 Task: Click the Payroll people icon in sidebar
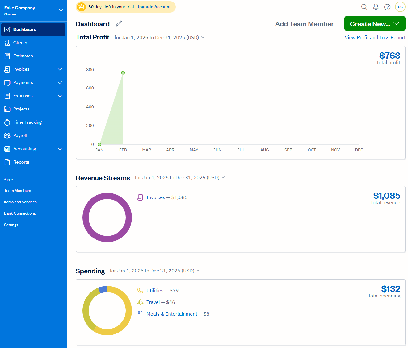(7, 136)
